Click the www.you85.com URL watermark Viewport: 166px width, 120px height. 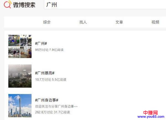click(151, 117)
